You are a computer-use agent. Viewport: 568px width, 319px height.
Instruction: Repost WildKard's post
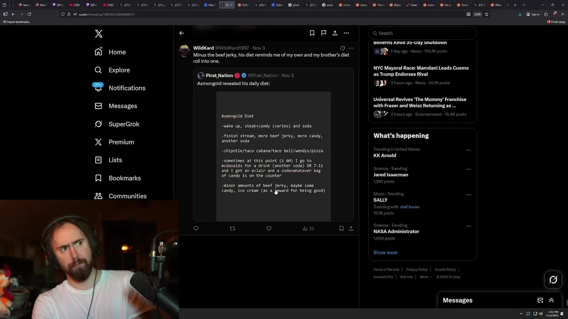point(233,229)
